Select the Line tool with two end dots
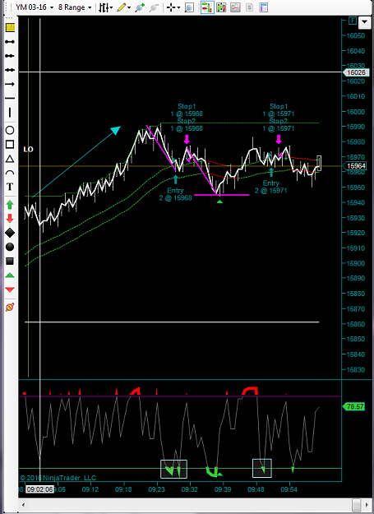Viewport: 374px width, 514px height. pyautogui.click(x=10, y=42)
